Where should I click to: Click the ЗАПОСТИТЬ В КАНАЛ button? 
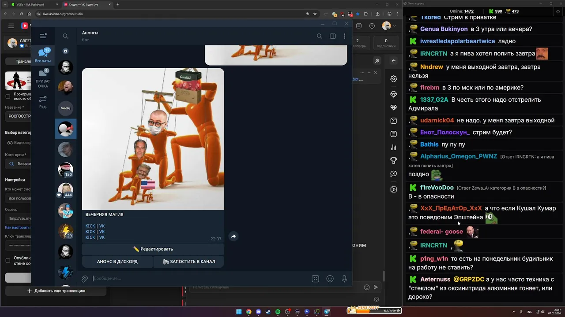pos(189,262)
